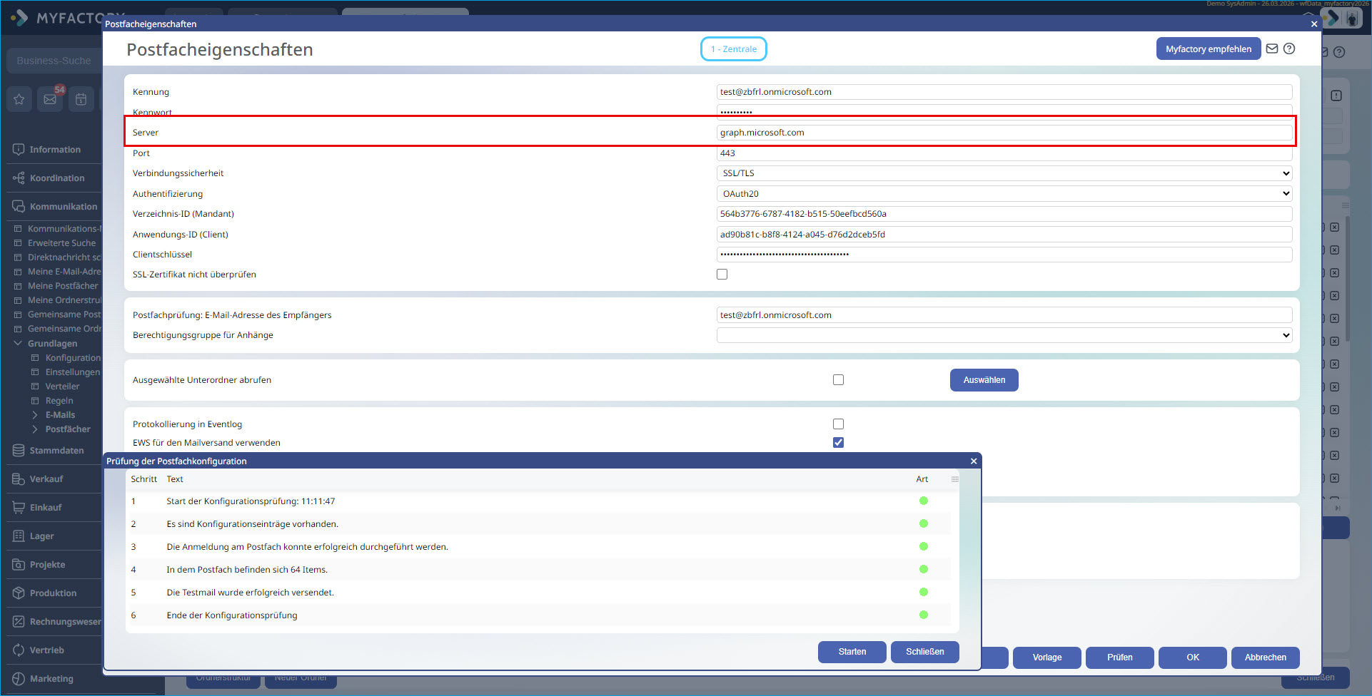Click into the Port field
Viewport: 1372px width, 696px height.
point(1004,153)
